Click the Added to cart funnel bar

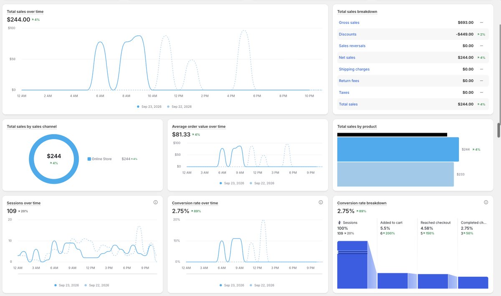point(392,281)
